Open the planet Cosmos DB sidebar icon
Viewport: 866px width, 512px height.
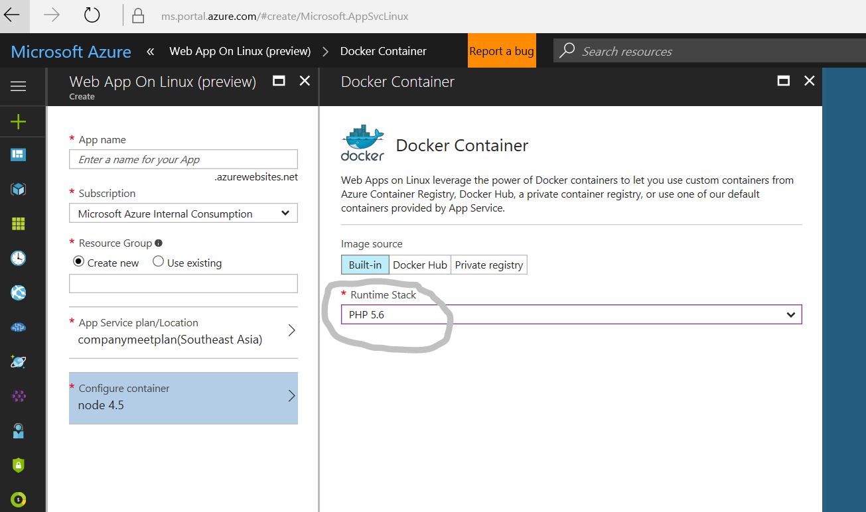[x=19, y=361]
